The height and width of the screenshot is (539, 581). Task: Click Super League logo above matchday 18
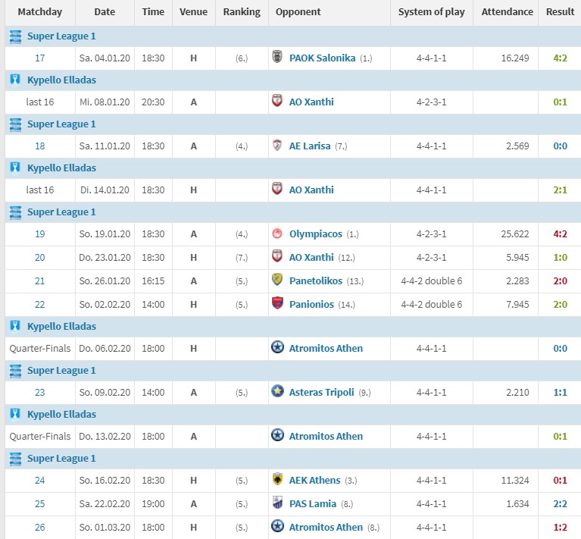pyautogui.click(x=15, y=124)
